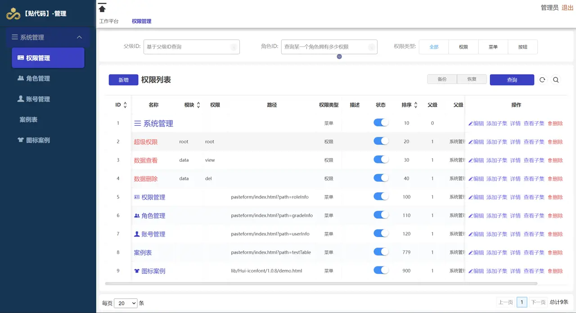576x313 pixels.
Task: Click 删除 trash for 系统管理 row
Action: click(555, 123)
